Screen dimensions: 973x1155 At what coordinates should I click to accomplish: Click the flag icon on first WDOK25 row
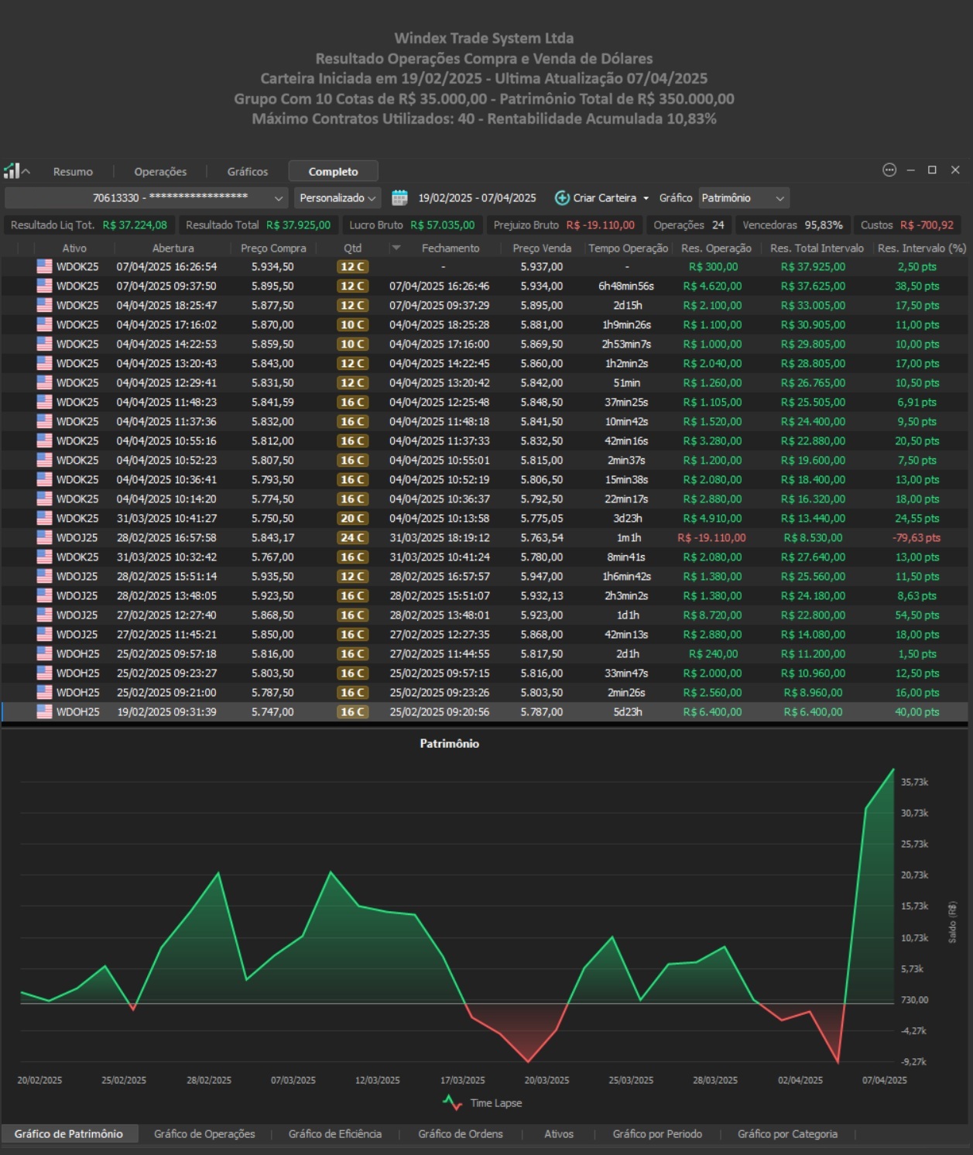click(44, 267)
